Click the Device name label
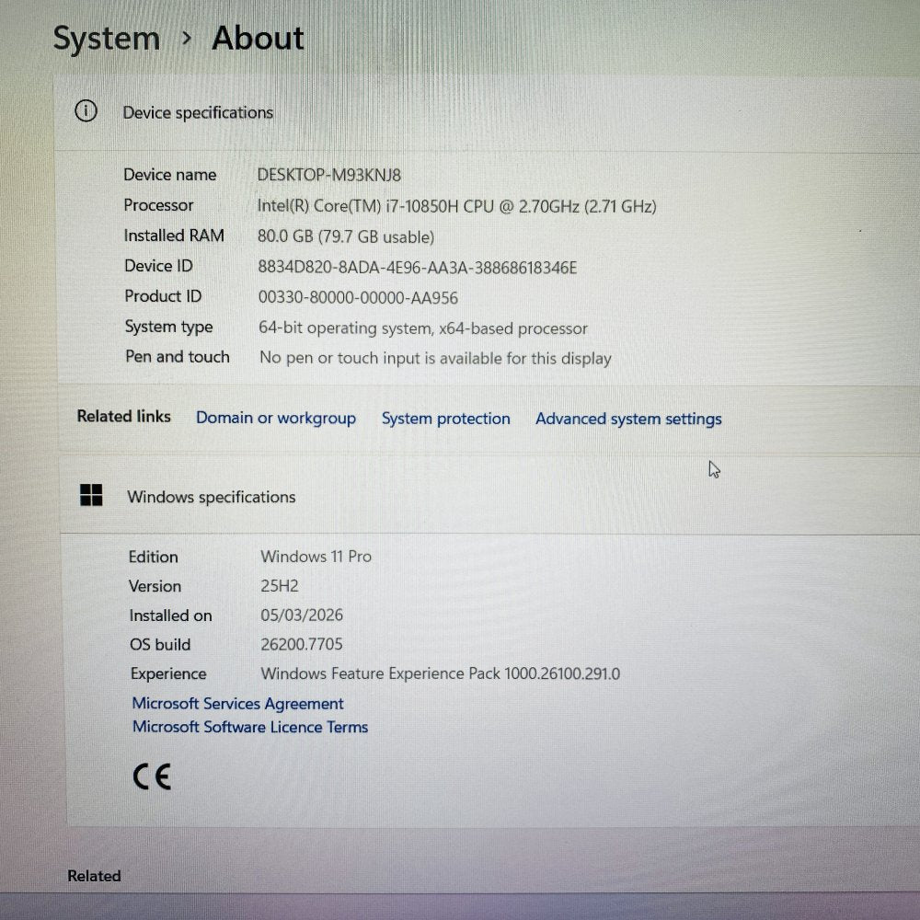Image resolution: width=920 pixels, height=920 pixels. click(x=170, y=174)
